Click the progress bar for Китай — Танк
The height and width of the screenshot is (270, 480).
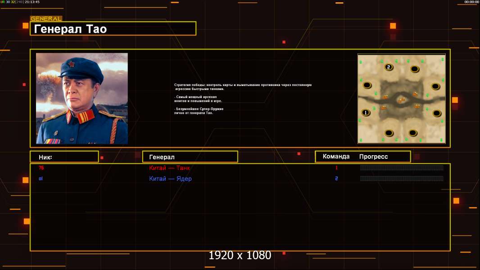(x=402, y=167)
